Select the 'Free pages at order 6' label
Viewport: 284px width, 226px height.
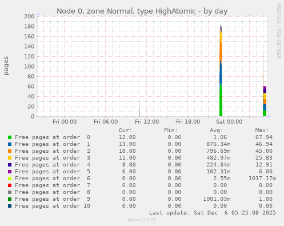(x=53, y=179)
